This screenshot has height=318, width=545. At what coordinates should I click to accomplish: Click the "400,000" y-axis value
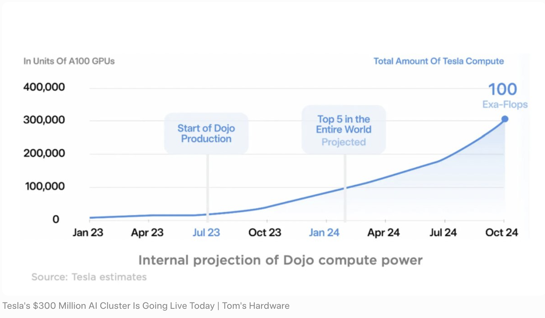coord(44,87)
